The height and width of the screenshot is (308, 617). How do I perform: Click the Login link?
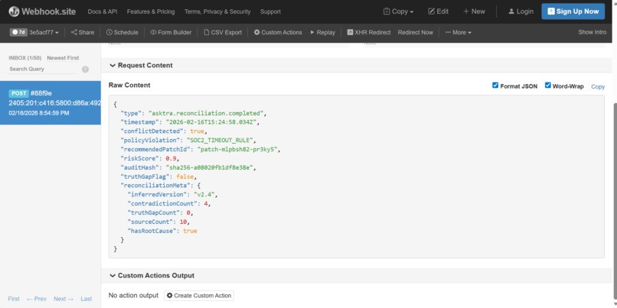[521, 11]
